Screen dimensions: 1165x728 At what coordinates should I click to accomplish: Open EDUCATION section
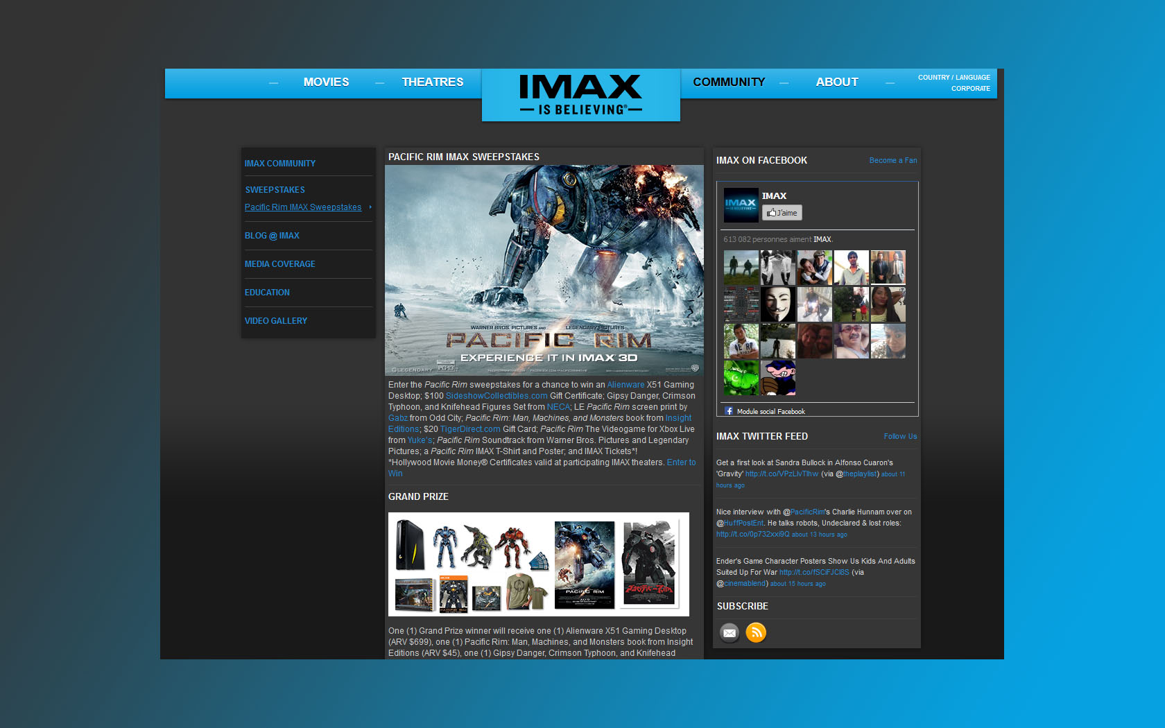coord(267,293)
